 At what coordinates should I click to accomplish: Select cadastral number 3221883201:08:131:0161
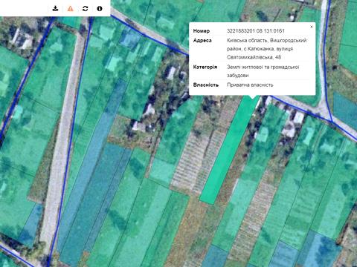pos(256,31)
